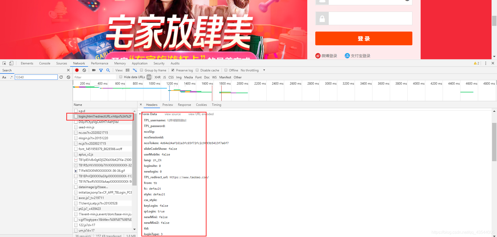The width and height of the screenshot is (497, 237).
Task: Toggle the network filter funnel icon
Action: (101, 70)
